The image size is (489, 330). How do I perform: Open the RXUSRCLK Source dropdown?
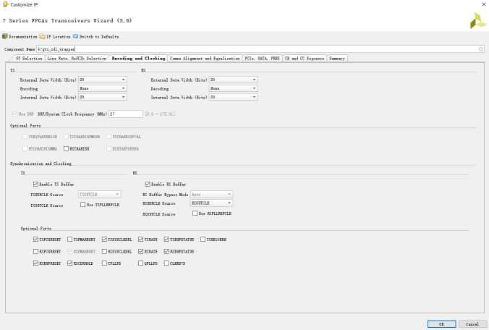click(211, 203)
